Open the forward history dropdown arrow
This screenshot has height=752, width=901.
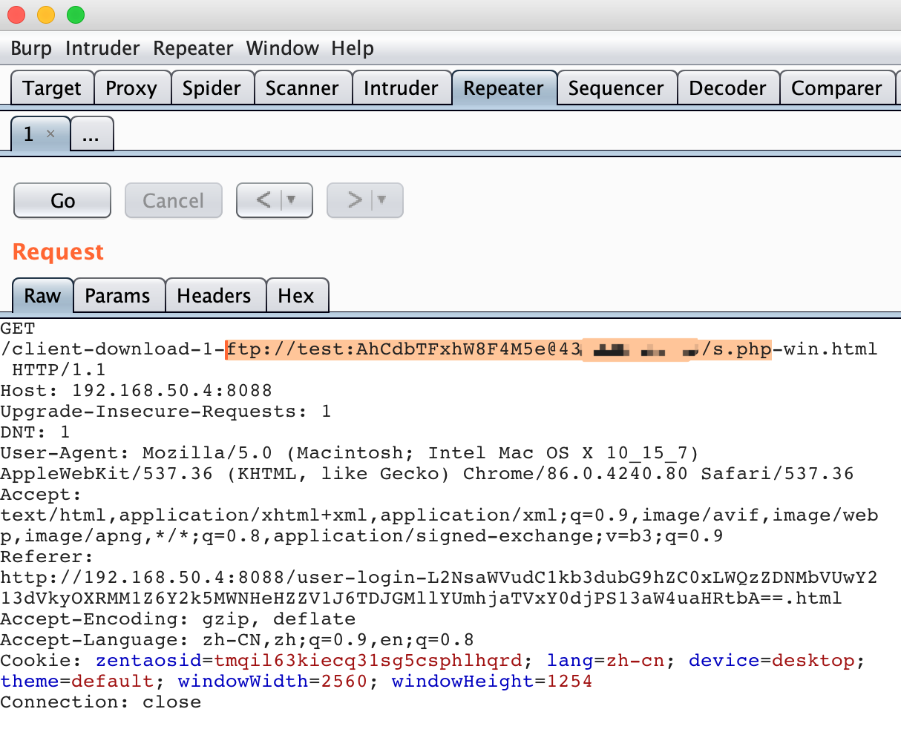[382, 200]
